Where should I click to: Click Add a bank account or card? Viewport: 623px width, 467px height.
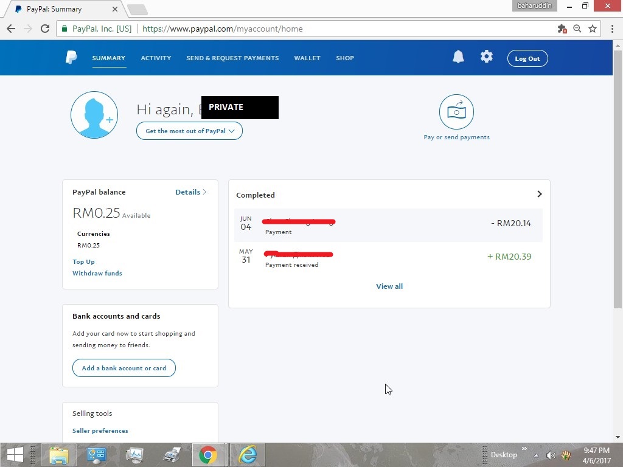click(x=124, y=368)
